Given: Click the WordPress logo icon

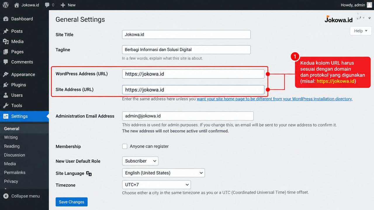Looking at the screenshot, I should coord(6,5).
